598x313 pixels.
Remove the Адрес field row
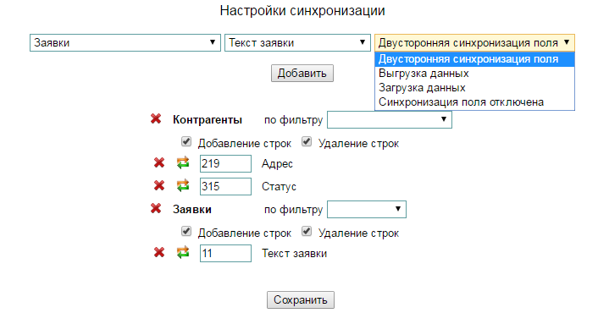pos(159,163)
